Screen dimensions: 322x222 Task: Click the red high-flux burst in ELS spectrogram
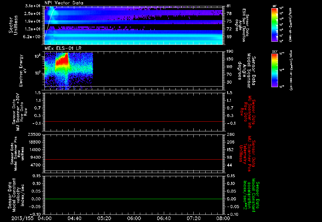62,59
